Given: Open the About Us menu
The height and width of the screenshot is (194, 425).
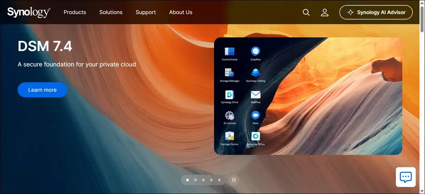Looking at the screenshot, I should (181, 12).
